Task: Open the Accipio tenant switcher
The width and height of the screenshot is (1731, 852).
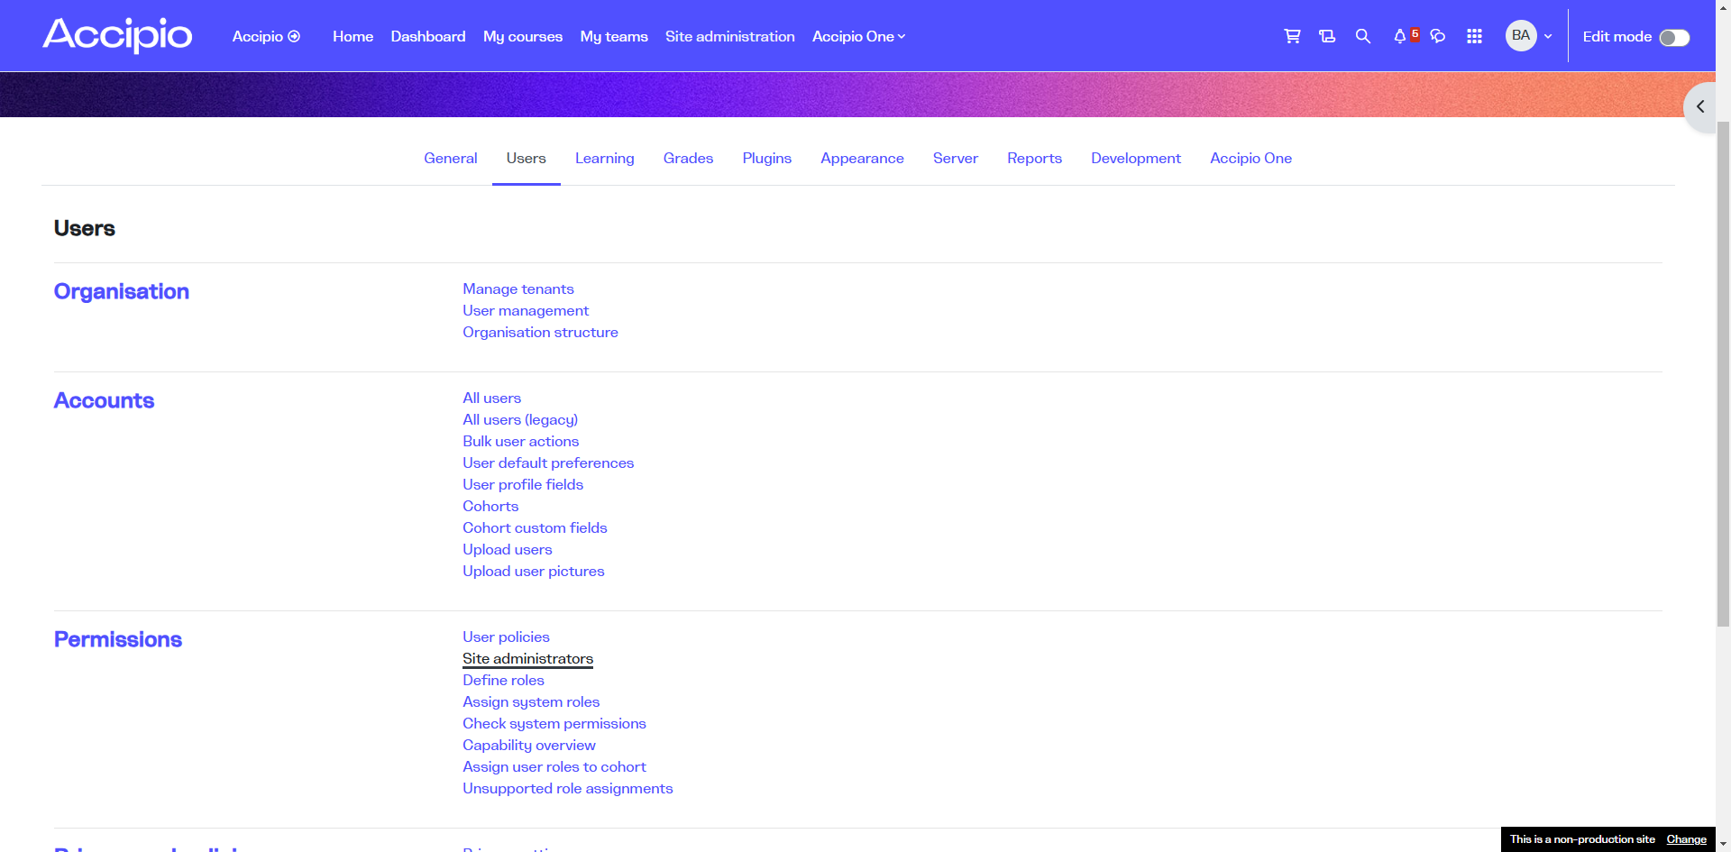Action: (x=266, y=36)
